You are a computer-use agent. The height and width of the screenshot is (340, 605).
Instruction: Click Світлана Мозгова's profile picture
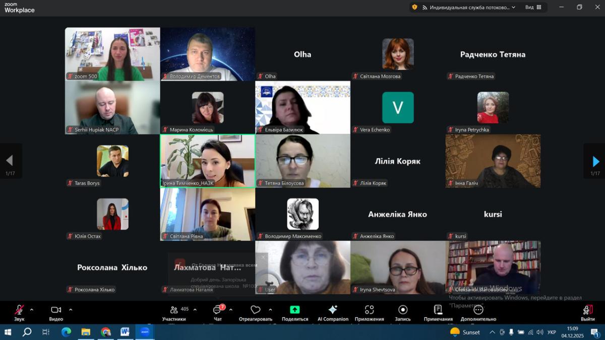398,54
